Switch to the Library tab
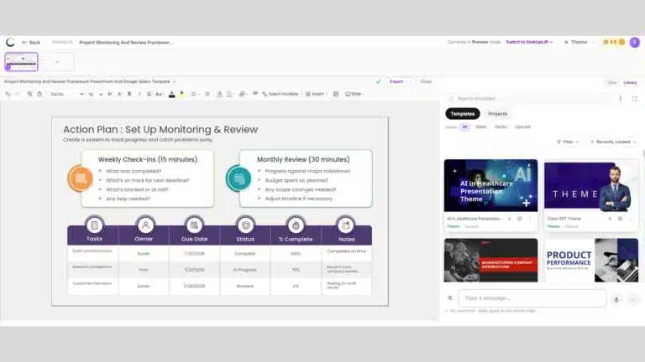Screen dimensions: 645x362 pos(630,82)
